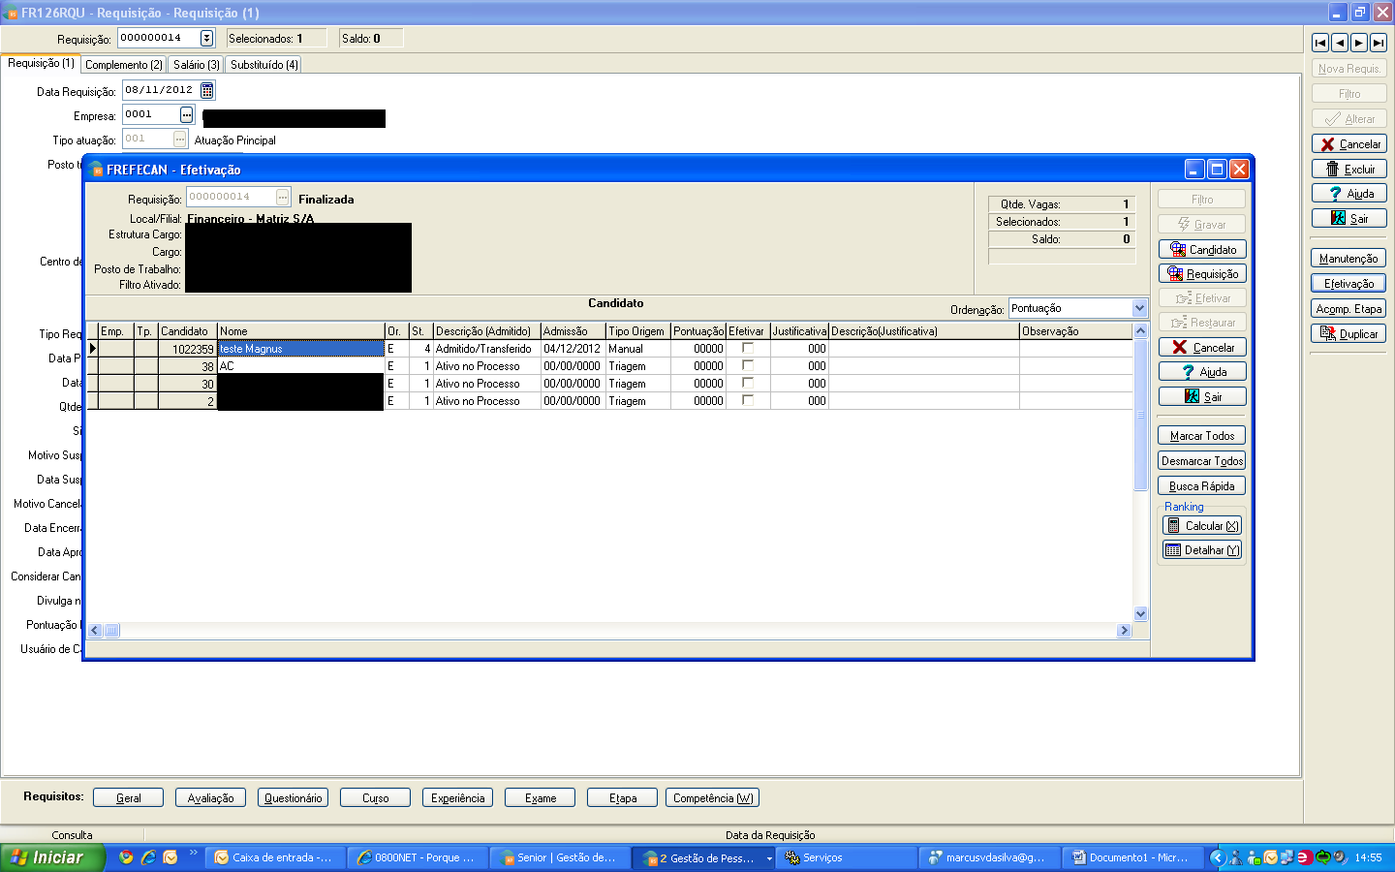
Task: Open the Requisição number dropdown arrow
Action: point(206,38)
